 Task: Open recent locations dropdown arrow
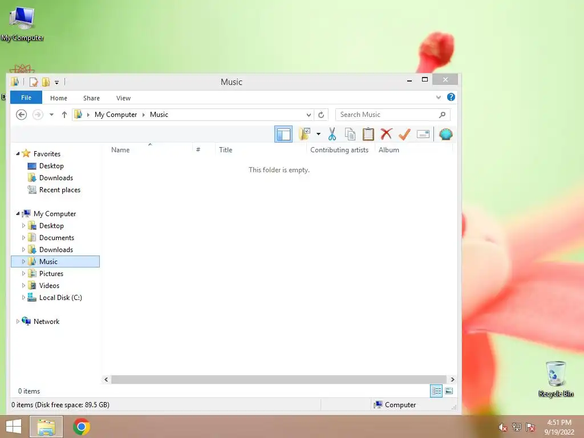click(x=51, y=115)
